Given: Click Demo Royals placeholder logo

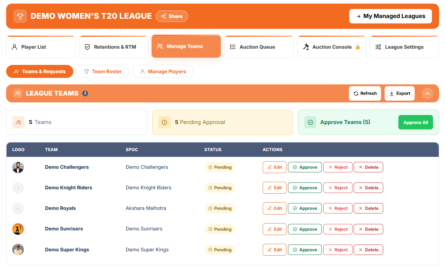Looking at the screenshot, I should coord(18,208).
